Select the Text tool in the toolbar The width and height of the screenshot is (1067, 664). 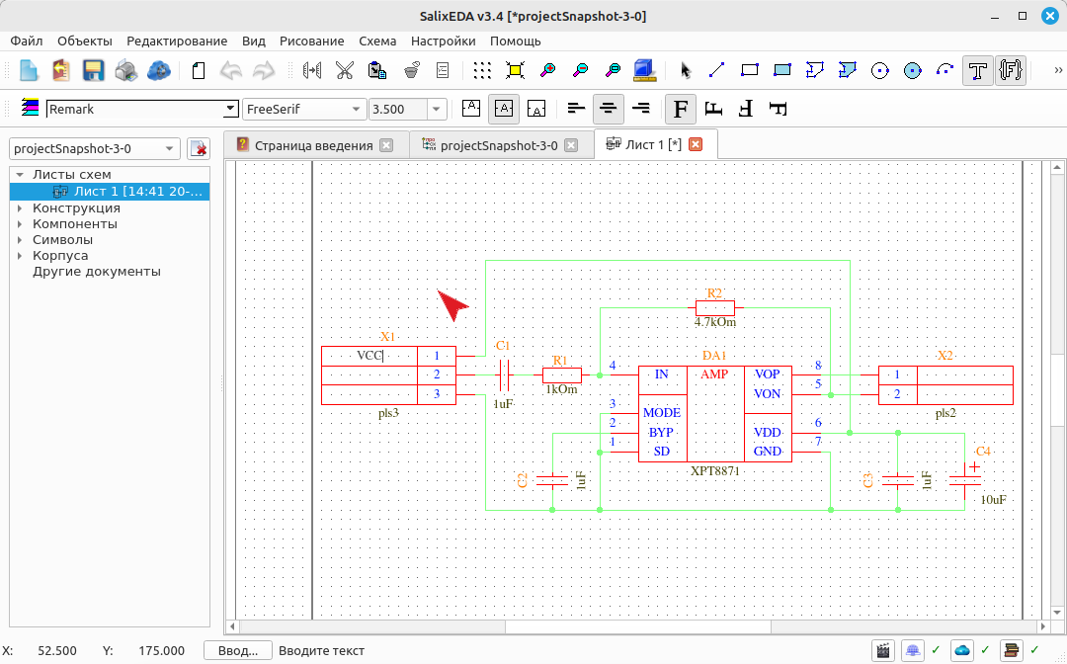[978, 70]
